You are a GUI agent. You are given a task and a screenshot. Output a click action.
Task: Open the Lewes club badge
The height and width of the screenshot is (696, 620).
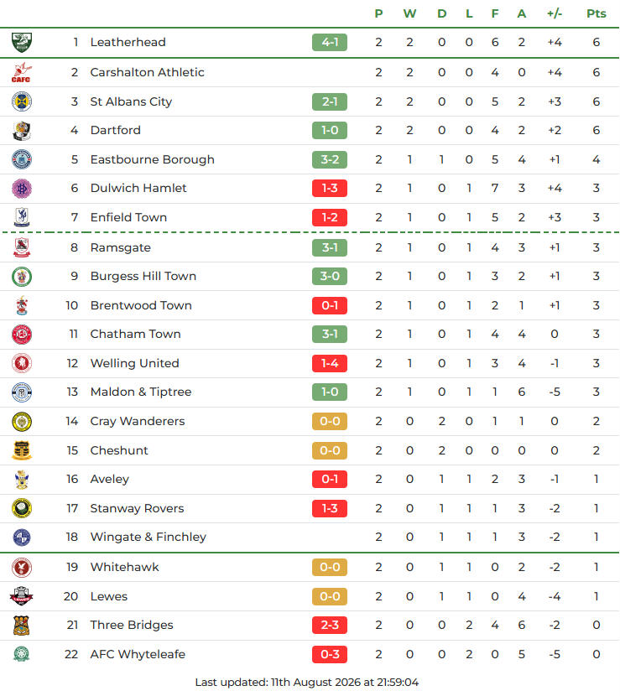(21, 596)
